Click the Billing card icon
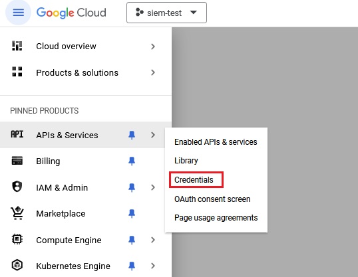The height and width of the screenshot is (277, 358). 17,161
